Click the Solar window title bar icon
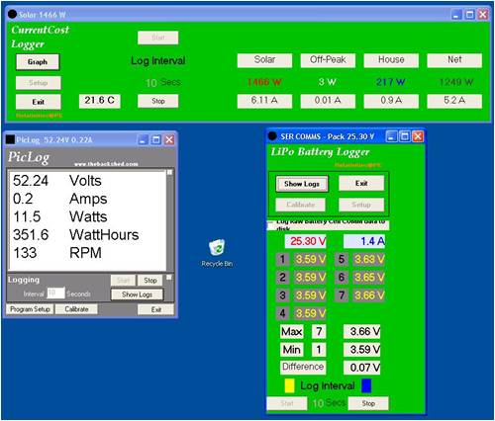Screen dimensions: 495x421 (12, 14)
